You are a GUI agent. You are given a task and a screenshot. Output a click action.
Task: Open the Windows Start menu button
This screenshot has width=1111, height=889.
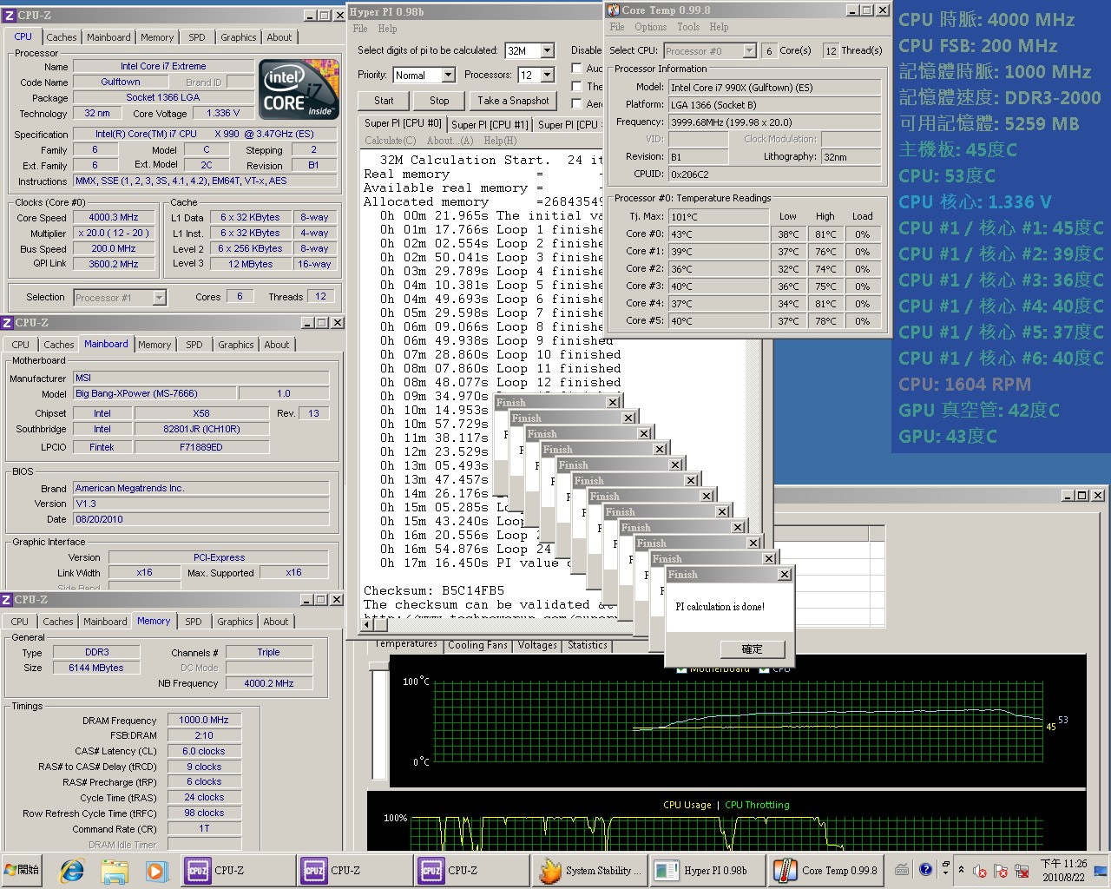23,870
